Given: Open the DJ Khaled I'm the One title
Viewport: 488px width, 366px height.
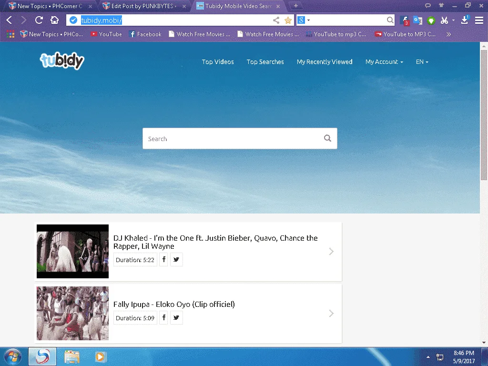Looking at the screenshot, I should [215, 242].
